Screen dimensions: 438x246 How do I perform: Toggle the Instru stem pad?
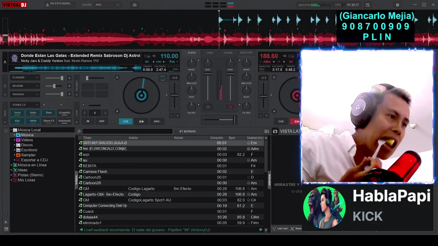click(33, 113)
